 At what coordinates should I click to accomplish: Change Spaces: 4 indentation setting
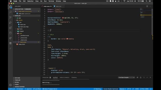[123, 89]
